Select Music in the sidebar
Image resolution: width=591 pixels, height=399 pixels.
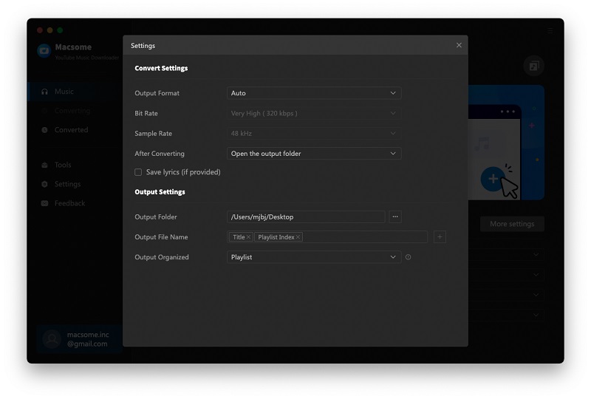(x=75, y=92)
